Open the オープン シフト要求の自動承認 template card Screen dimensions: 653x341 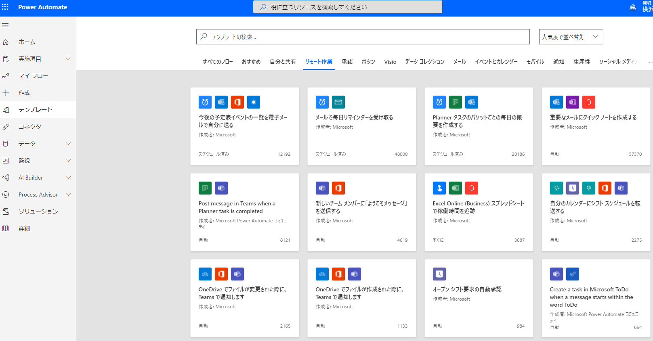pos(467,289)
